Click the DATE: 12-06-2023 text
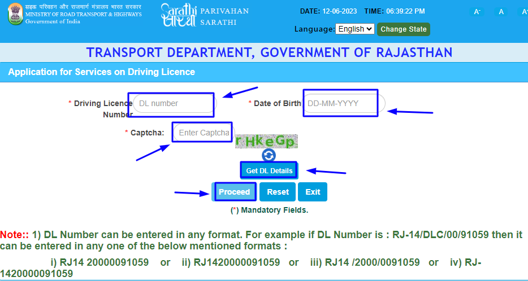The width and height of the screenshot is (528, 281). (x=328, y=11)
